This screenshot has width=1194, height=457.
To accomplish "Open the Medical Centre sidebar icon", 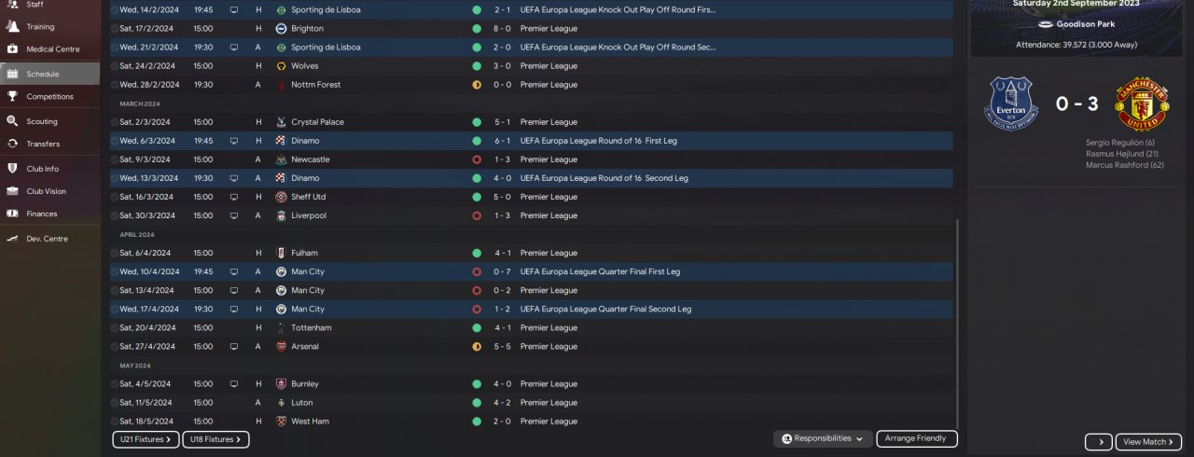I will (12, 48).
